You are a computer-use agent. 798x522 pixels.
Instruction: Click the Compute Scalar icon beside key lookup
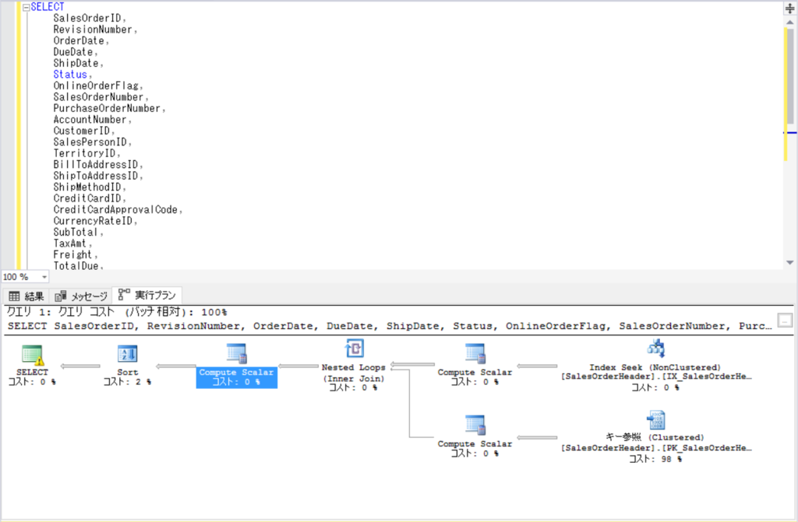(475, 426)
